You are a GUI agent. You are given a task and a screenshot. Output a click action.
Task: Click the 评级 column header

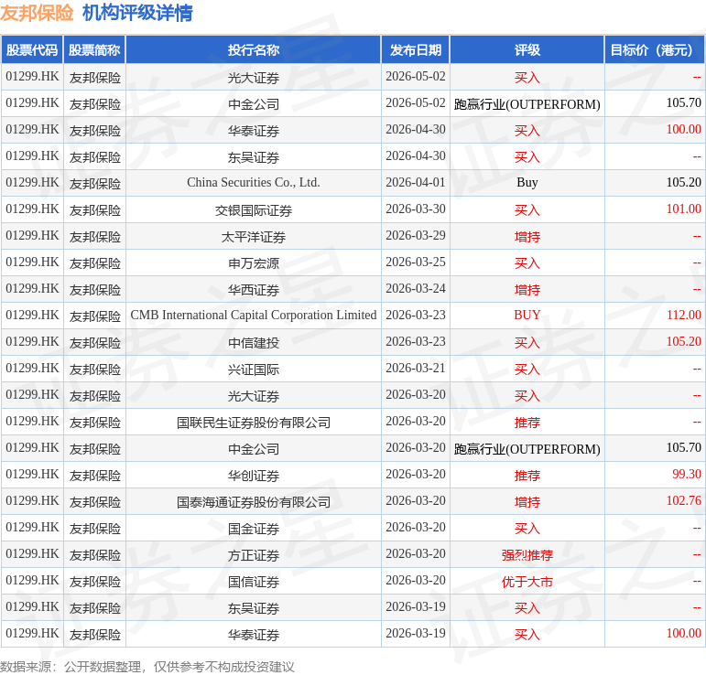[527, 50]
